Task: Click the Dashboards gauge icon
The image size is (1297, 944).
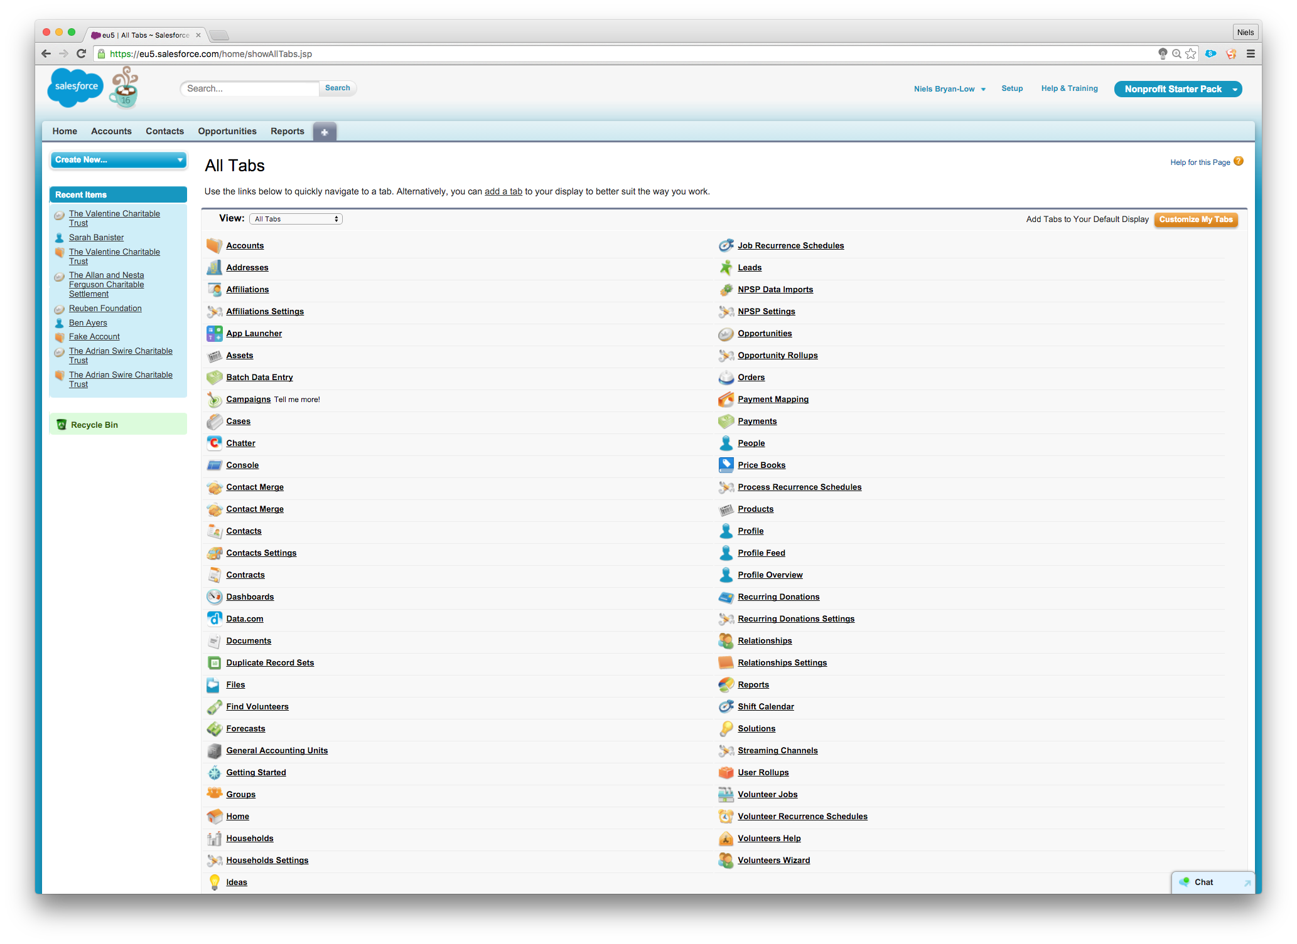Action: (x=214, y=597)
